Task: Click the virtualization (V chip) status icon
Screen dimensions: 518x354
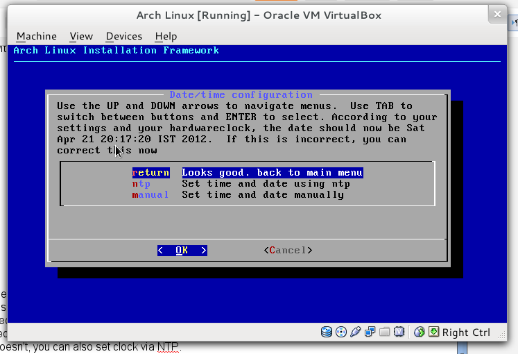Action: (399, 332)
